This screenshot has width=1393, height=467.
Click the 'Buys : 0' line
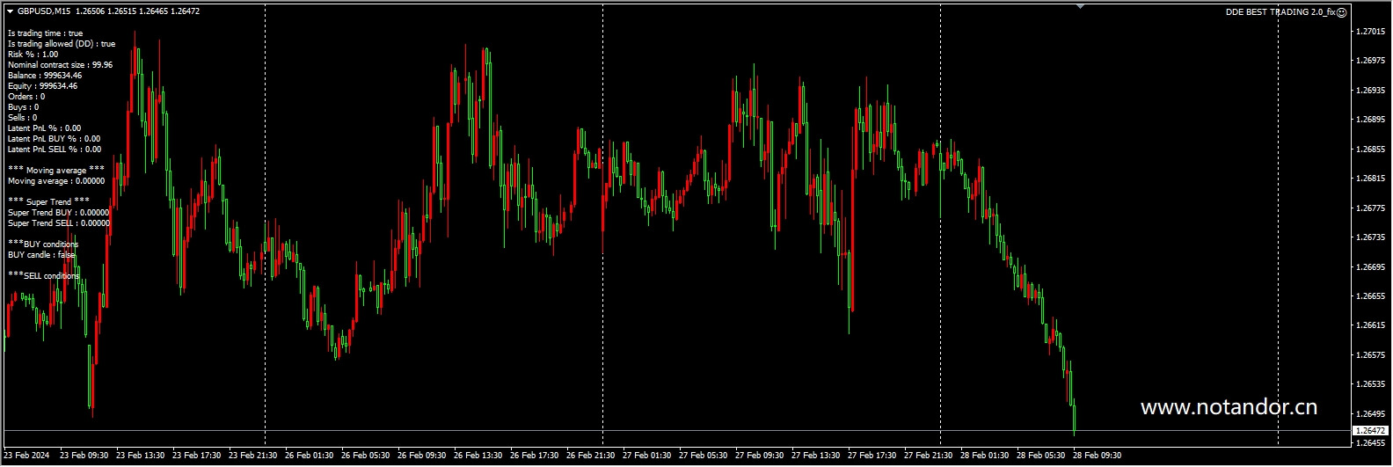tap(23, 107)
